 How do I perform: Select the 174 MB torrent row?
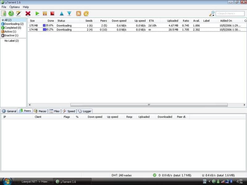[x=137, y=30]
